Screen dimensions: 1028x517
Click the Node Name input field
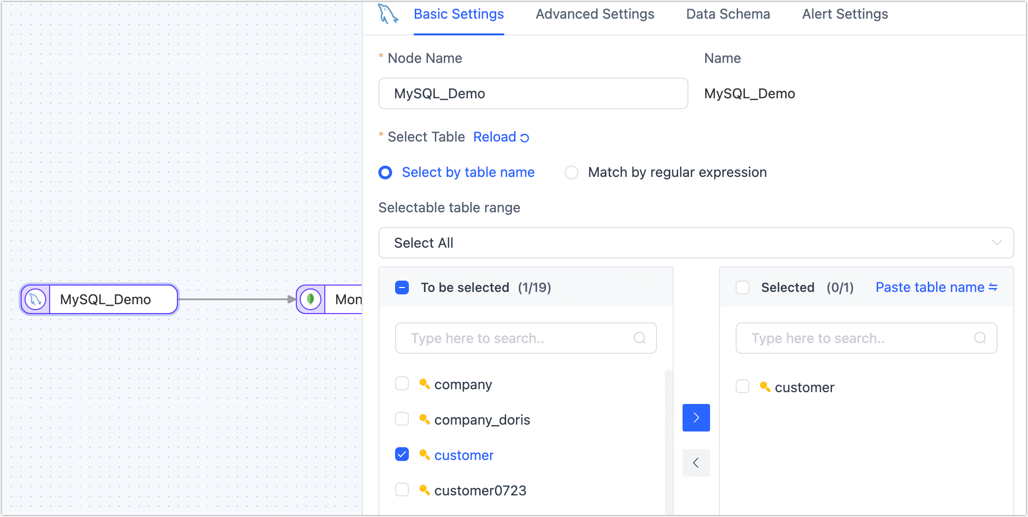click(x=533, y=93)
